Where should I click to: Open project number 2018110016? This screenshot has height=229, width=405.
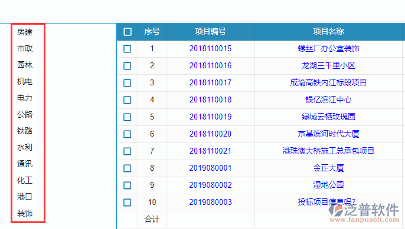[211, 65]
